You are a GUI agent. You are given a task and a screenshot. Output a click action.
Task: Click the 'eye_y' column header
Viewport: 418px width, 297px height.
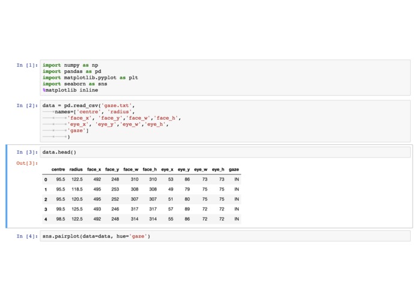183,170
